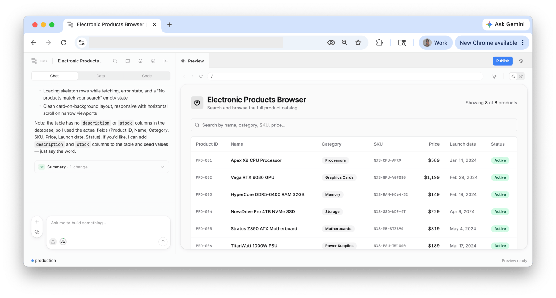Expand the Summary 1 change section
The height and width of the screenshot is (298, 556).
tap(102, 167)
